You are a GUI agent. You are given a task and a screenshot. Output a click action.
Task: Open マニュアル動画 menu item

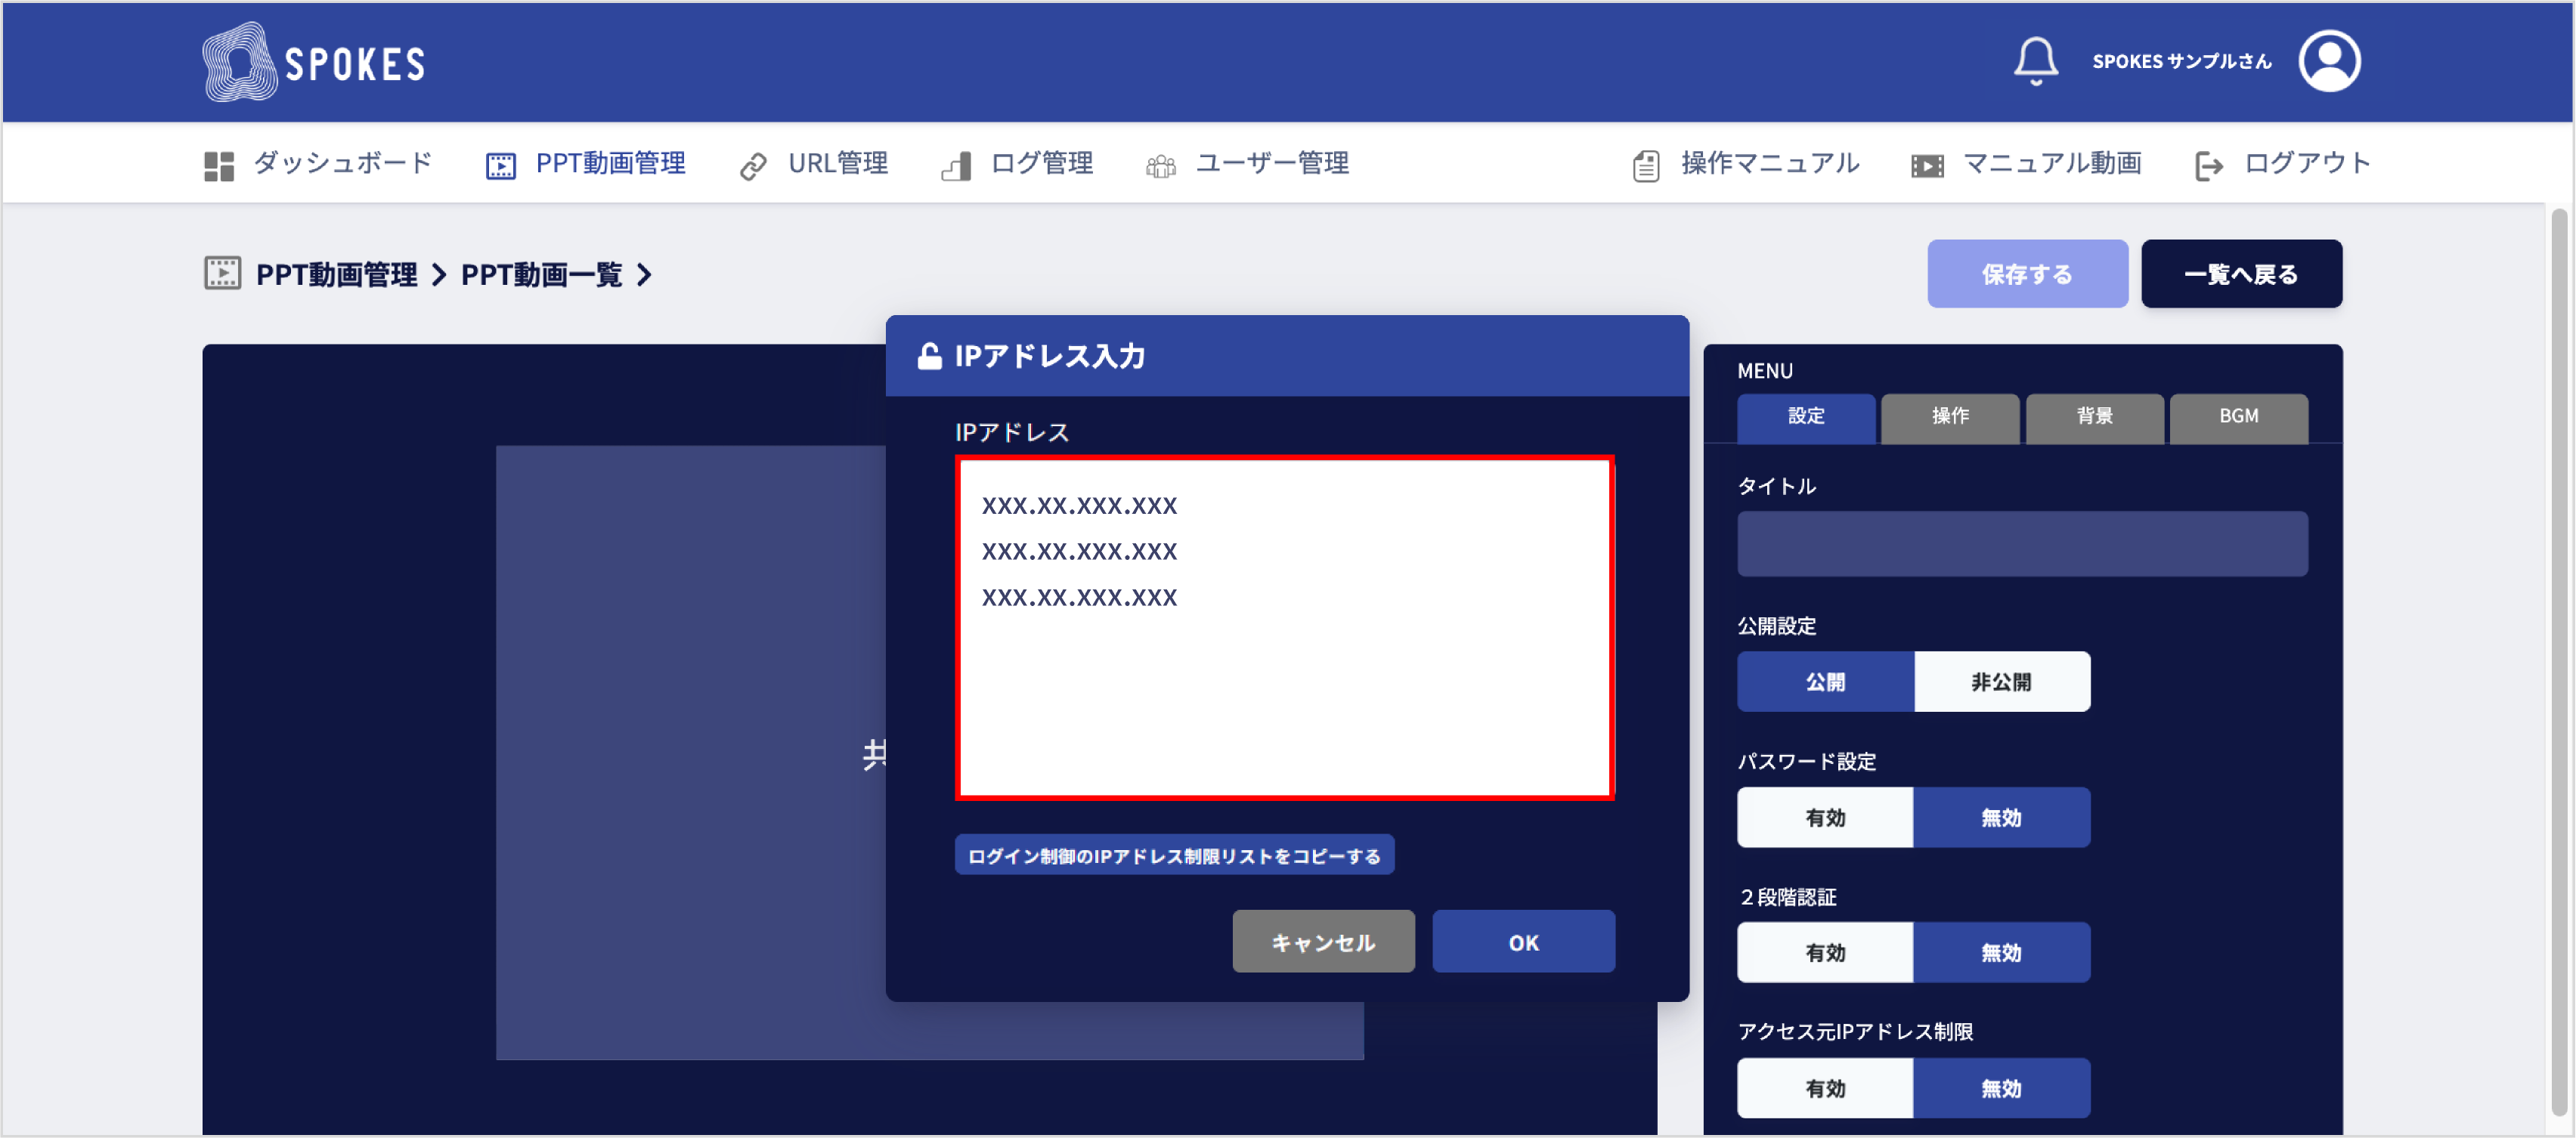click(2052, 163)
